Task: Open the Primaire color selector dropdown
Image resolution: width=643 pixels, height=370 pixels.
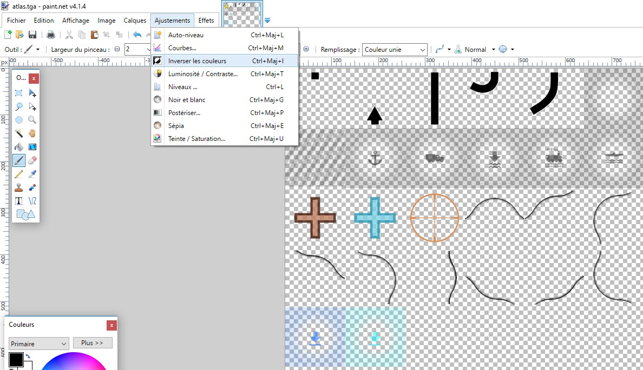Action: coord(38,344)
